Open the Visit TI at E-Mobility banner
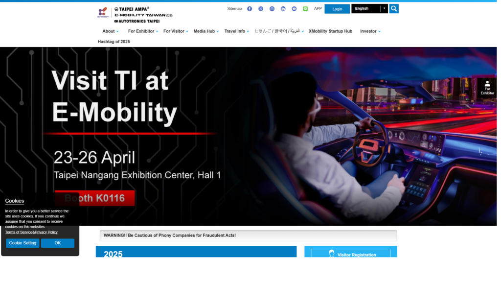 tap(248, 137)
